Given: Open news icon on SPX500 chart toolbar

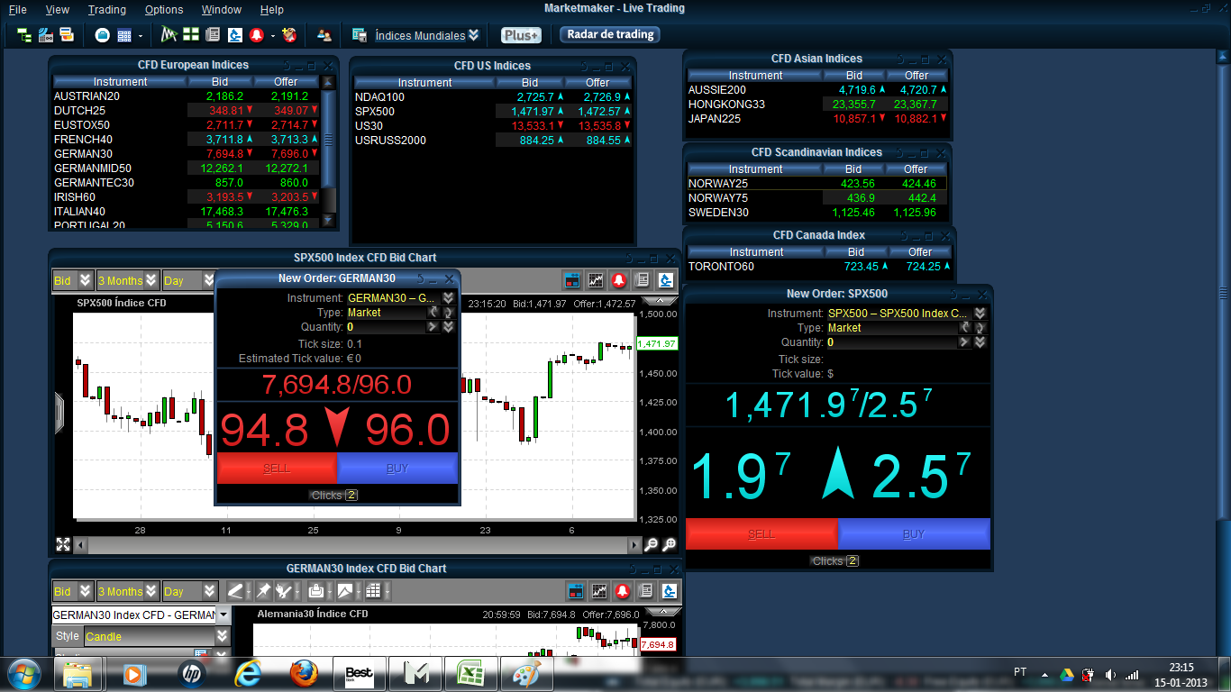Looking at the screenshot, I should pyautogui.click(x=643, y=280).
